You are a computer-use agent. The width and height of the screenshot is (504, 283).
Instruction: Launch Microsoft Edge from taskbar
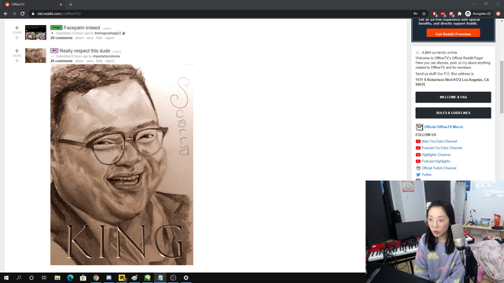pyautogui.click(x=70, y=277)
